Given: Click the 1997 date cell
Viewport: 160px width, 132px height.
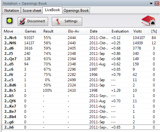Looking at the screenshot, I should coord(93,69).
